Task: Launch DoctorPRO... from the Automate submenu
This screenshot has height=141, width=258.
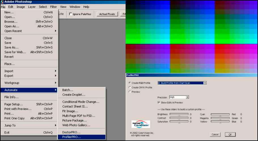Action: click(71, 132)
